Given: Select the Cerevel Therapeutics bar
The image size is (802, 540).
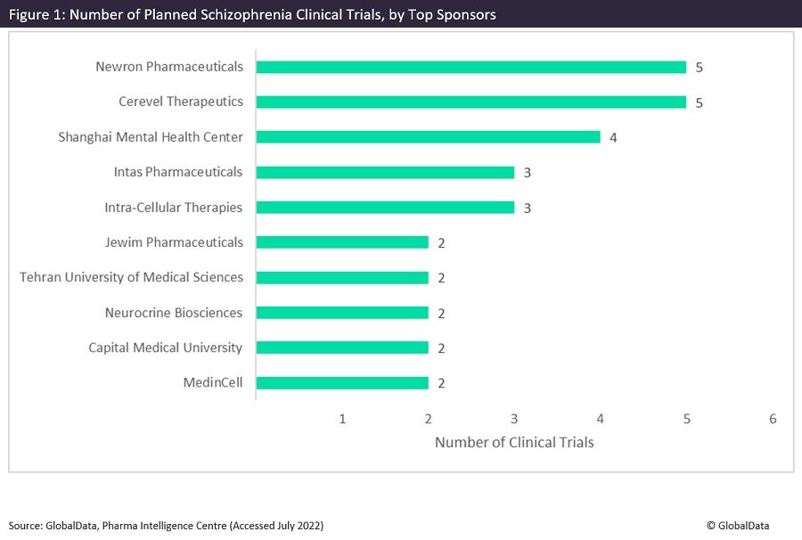Looking at the screenshot, I should pyautogui.click(x=471, y=102).
